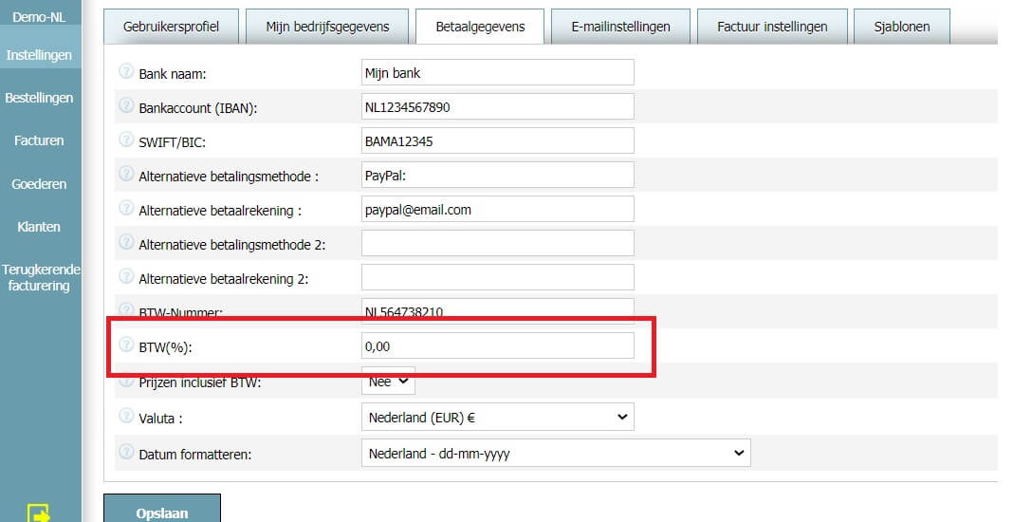The width and height of the screenshot is (1032, 522).
Task: Click empty Alternatieve betaalrekening 2 field
Action: (498, 278)
